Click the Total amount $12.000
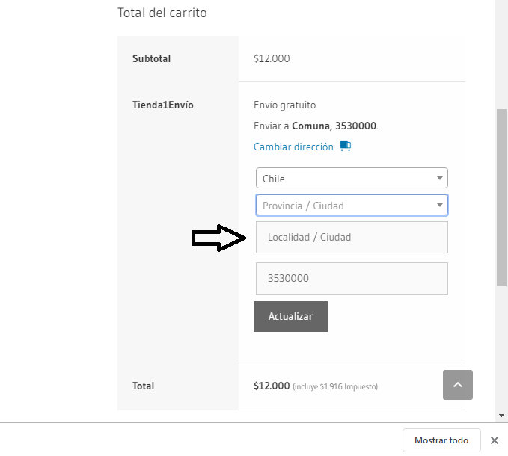 (272, 386)
